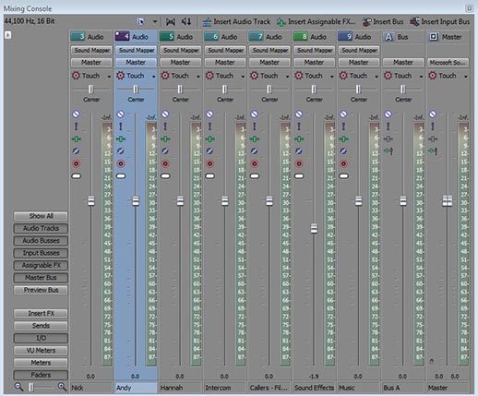Click Master output button on Bus A
Screen dimensions: 478x396
403,63
